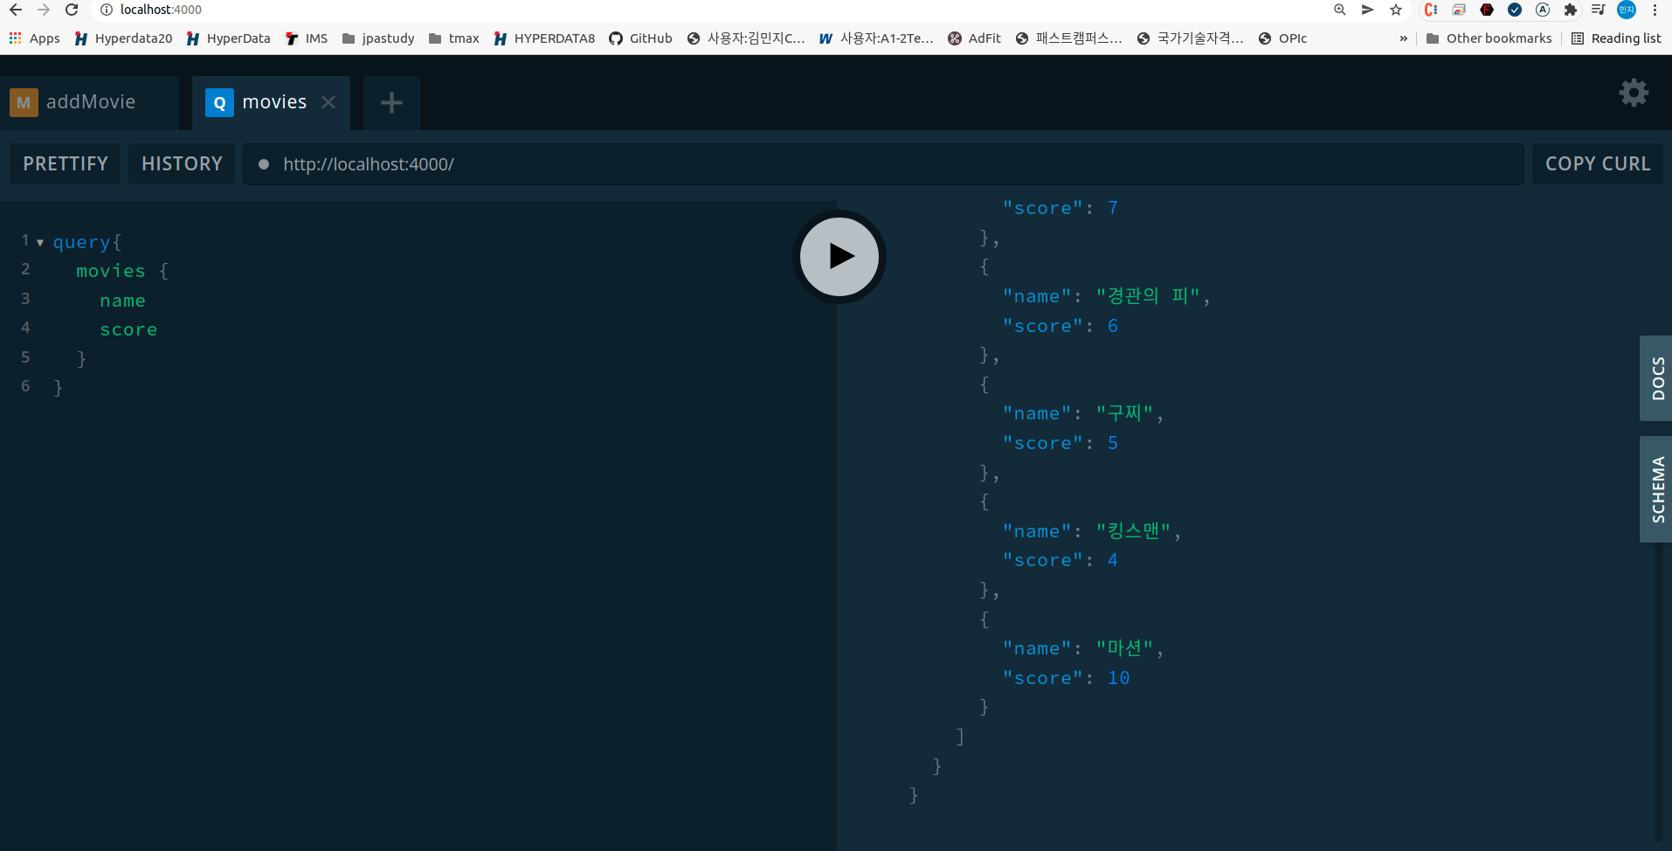Click COPY CURL to copy request
This screenshot has width=1672, height=851.
1597,163
